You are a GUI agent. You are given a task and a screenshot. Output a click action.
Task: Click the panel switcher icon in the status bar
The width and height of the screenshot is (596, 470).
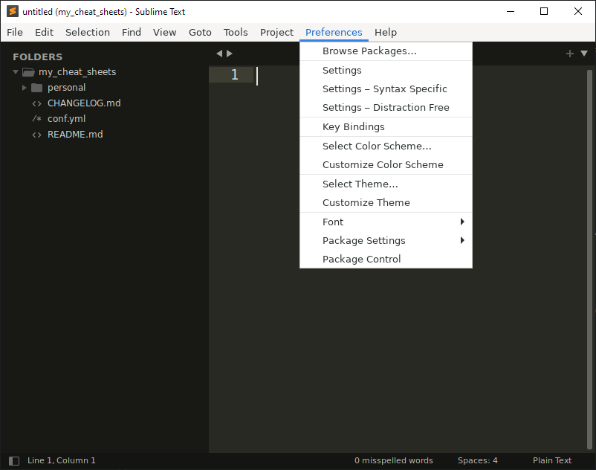pos(13,460)
